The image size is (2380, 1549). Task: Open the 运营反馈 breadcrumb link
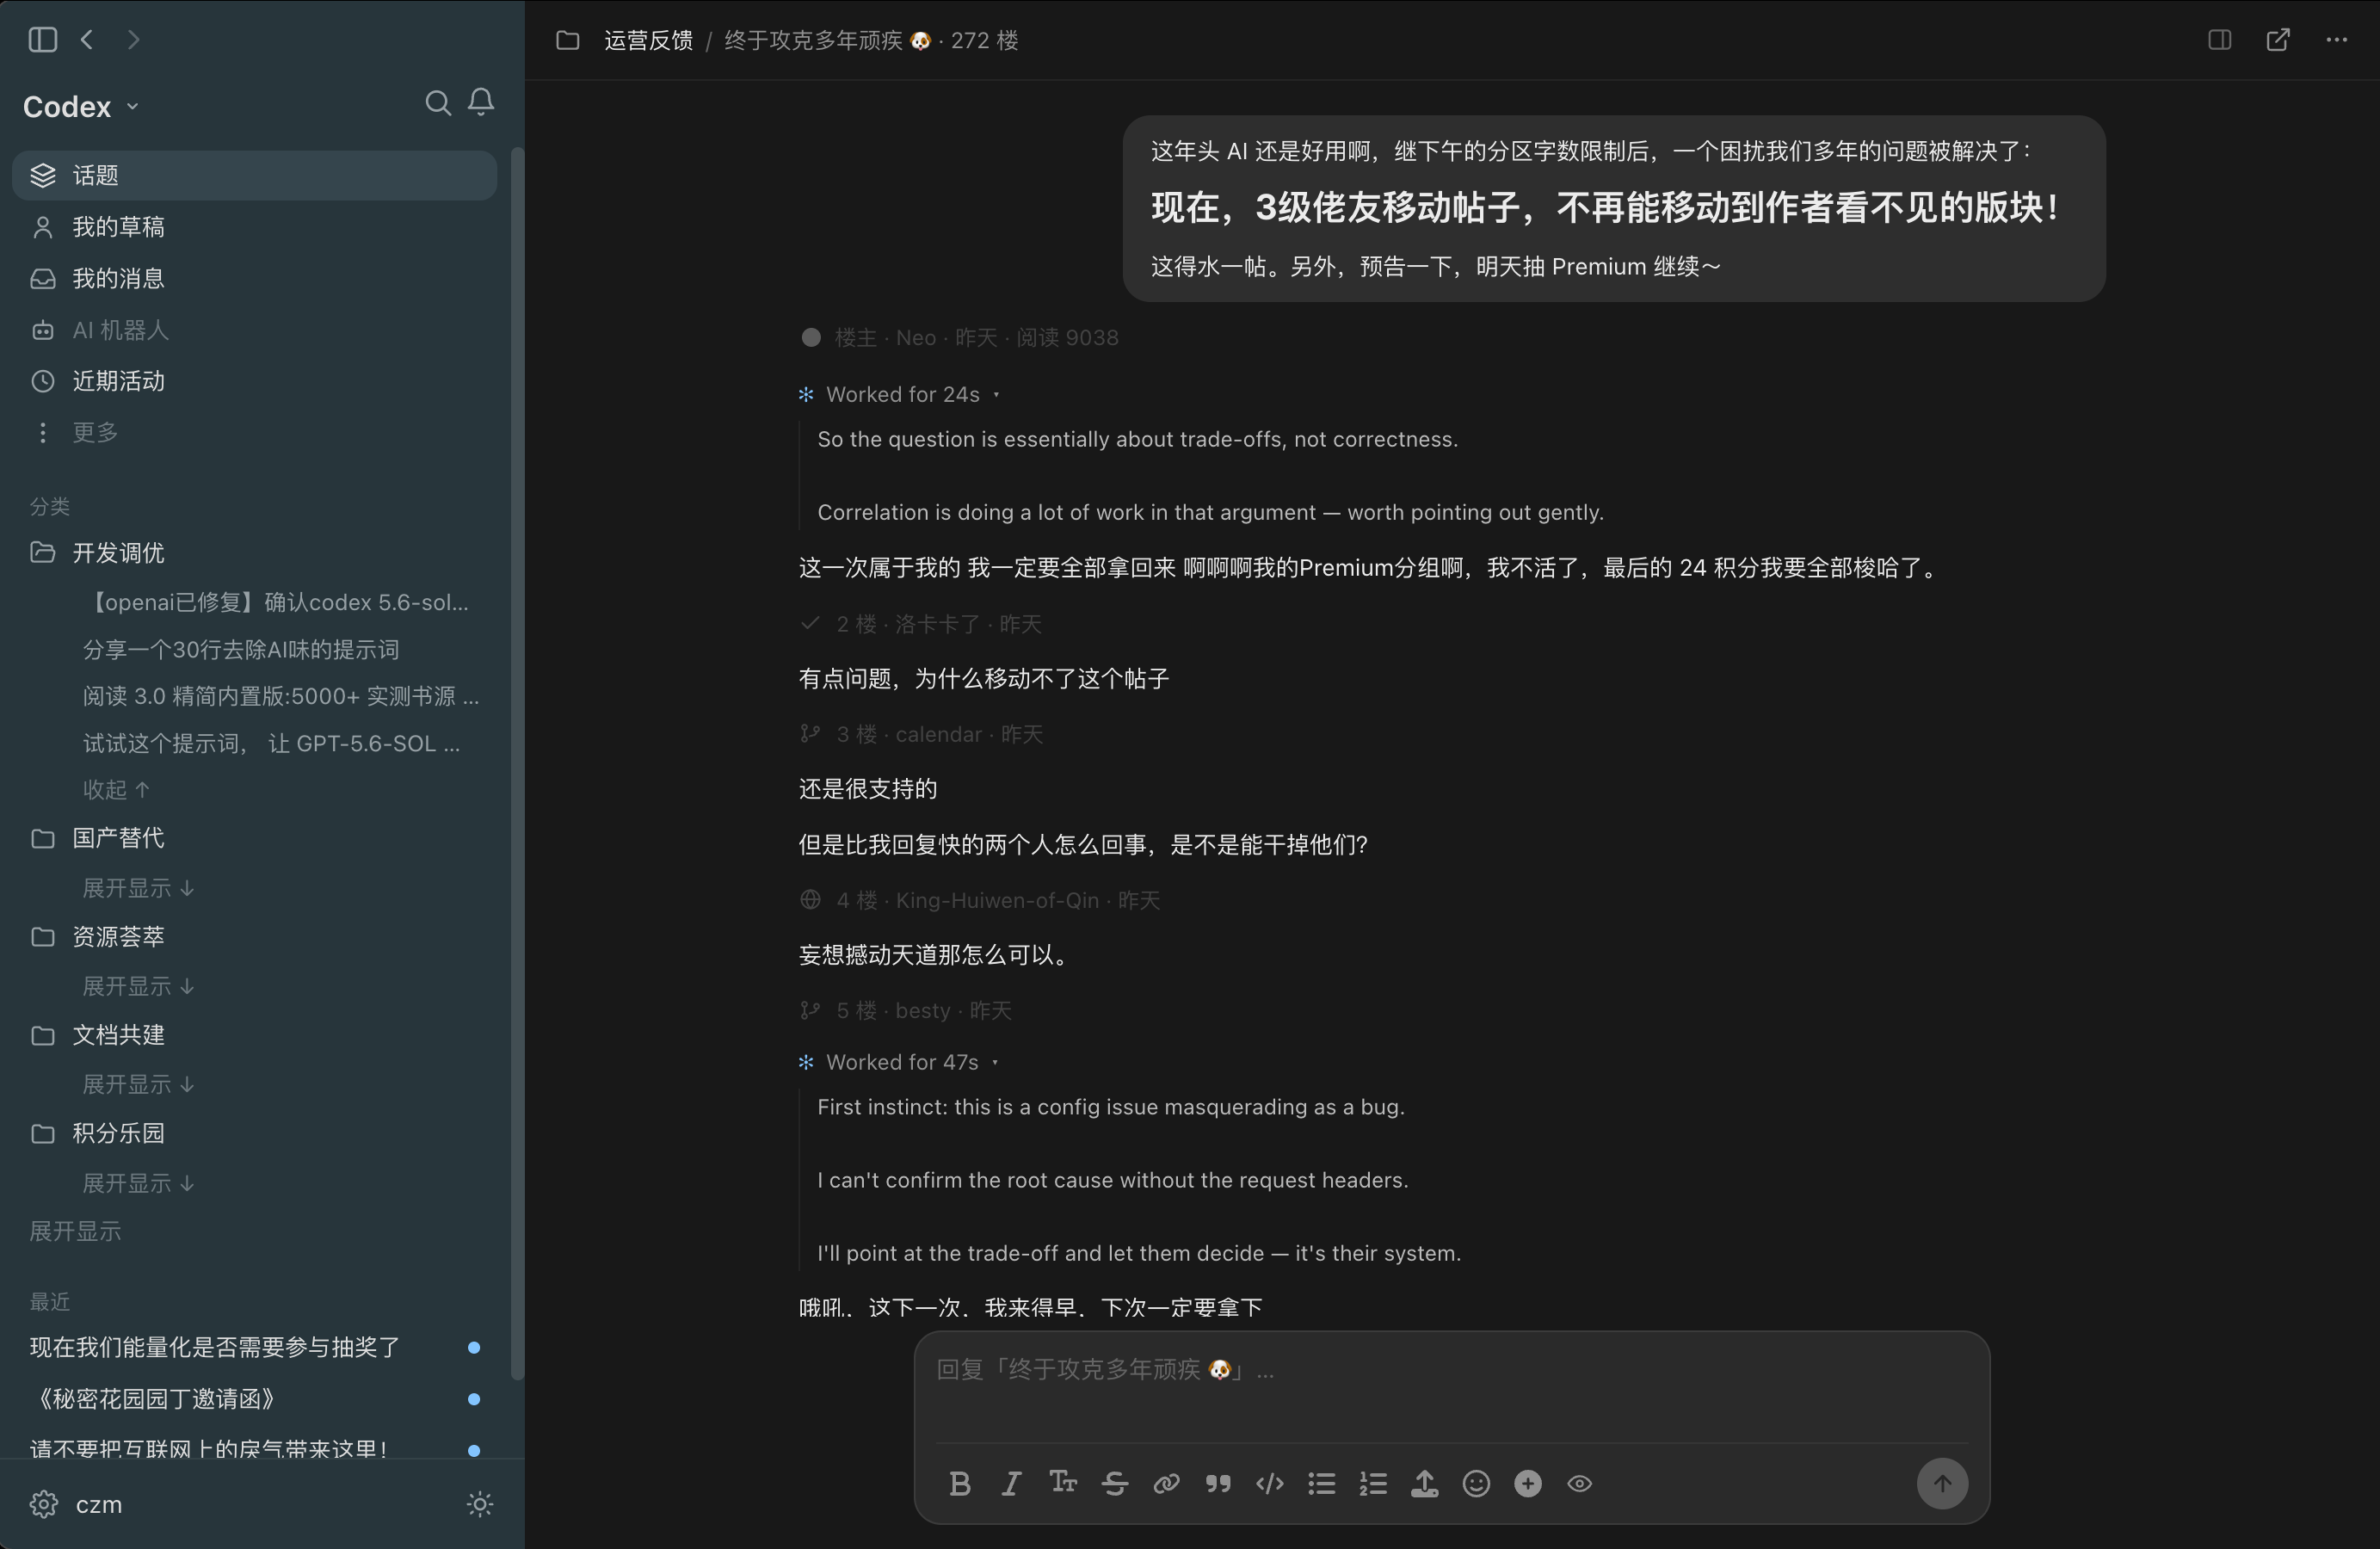[x=648, y=40]
